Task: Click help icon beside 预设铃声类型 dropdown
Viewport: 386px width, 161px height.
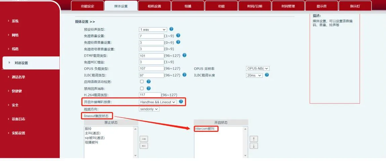Action: click(171, 29)
